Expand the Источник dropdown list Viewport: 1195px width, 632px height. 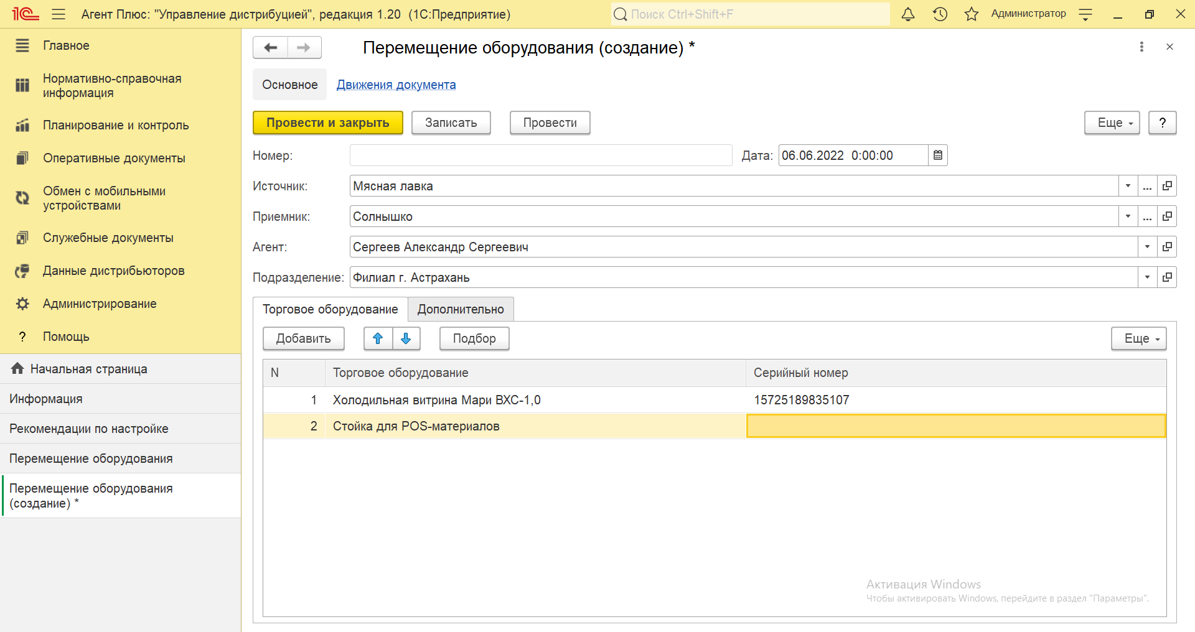[1128, 186]
